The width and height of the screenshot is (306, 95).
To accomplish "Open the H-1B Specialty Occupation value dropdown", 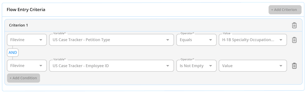I will coord(253,40).
